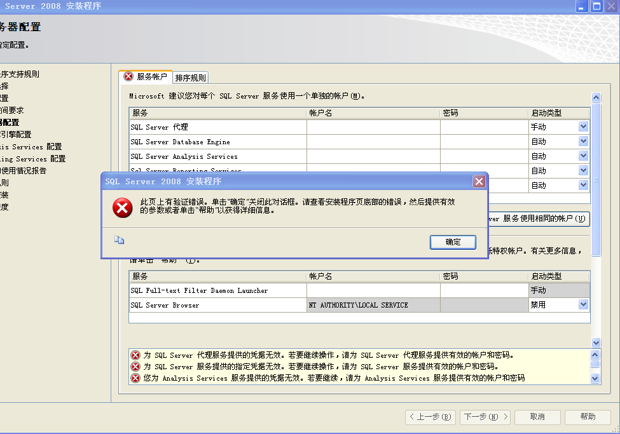The image size is (620, 434).
Task: Click account name field for SQL Server 代理
Action: (373, 127)
